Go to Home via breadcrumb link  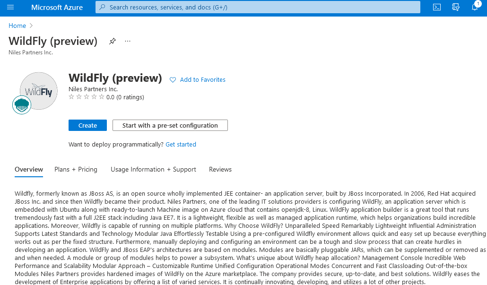(17, 26)
